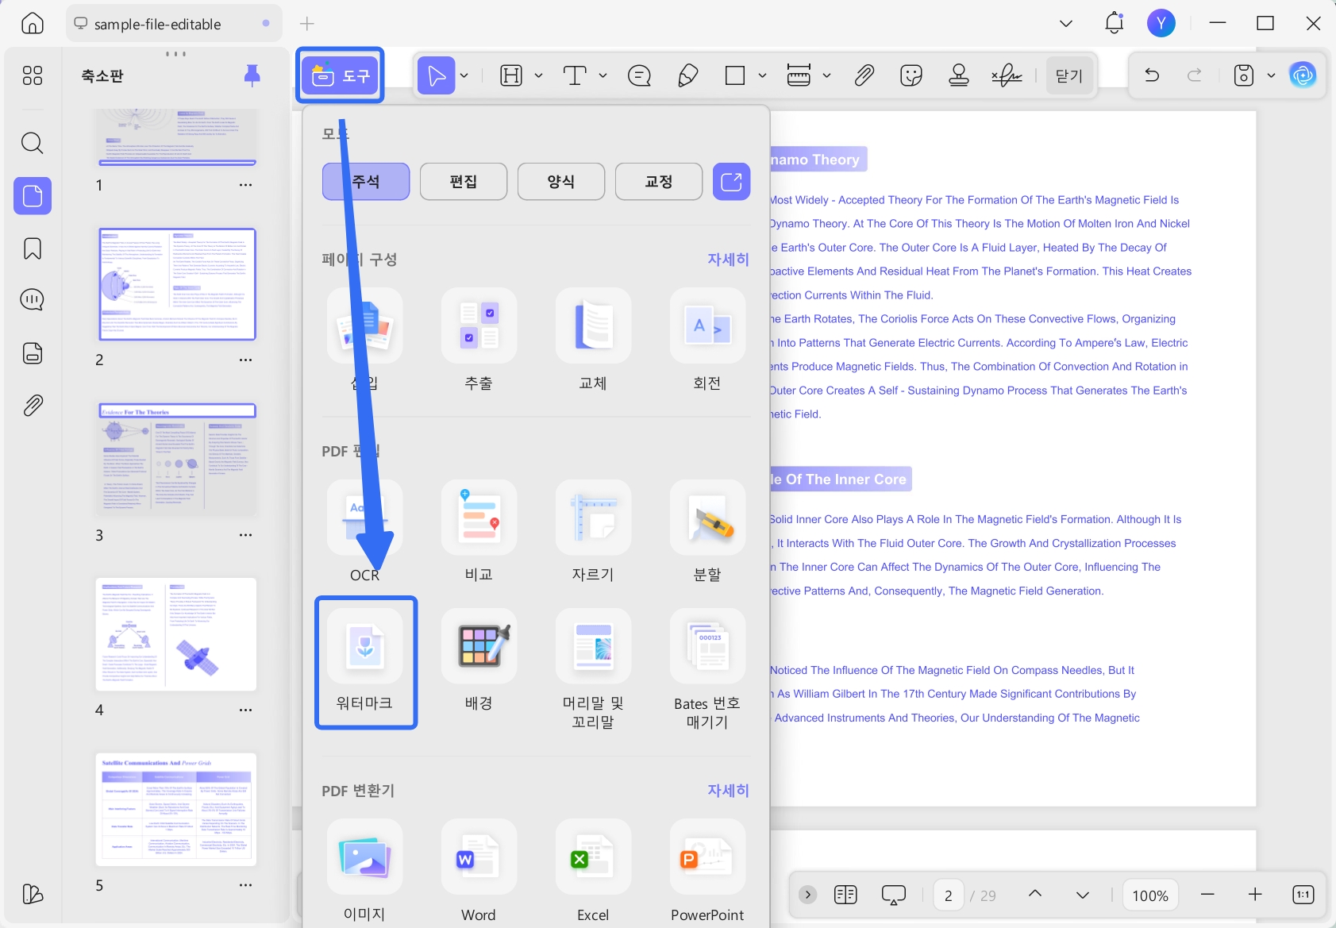Open the 배경 background tool
Screen dimensions: 1336x928
479,660
